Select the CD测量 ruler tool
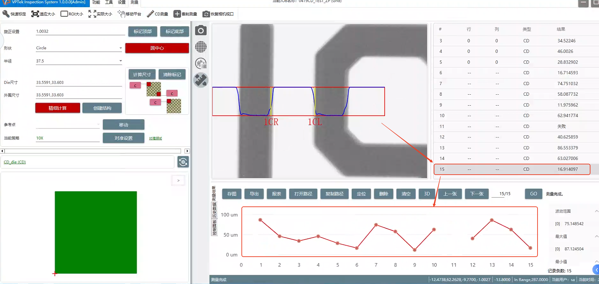The image size is (599, 284). 150,14
